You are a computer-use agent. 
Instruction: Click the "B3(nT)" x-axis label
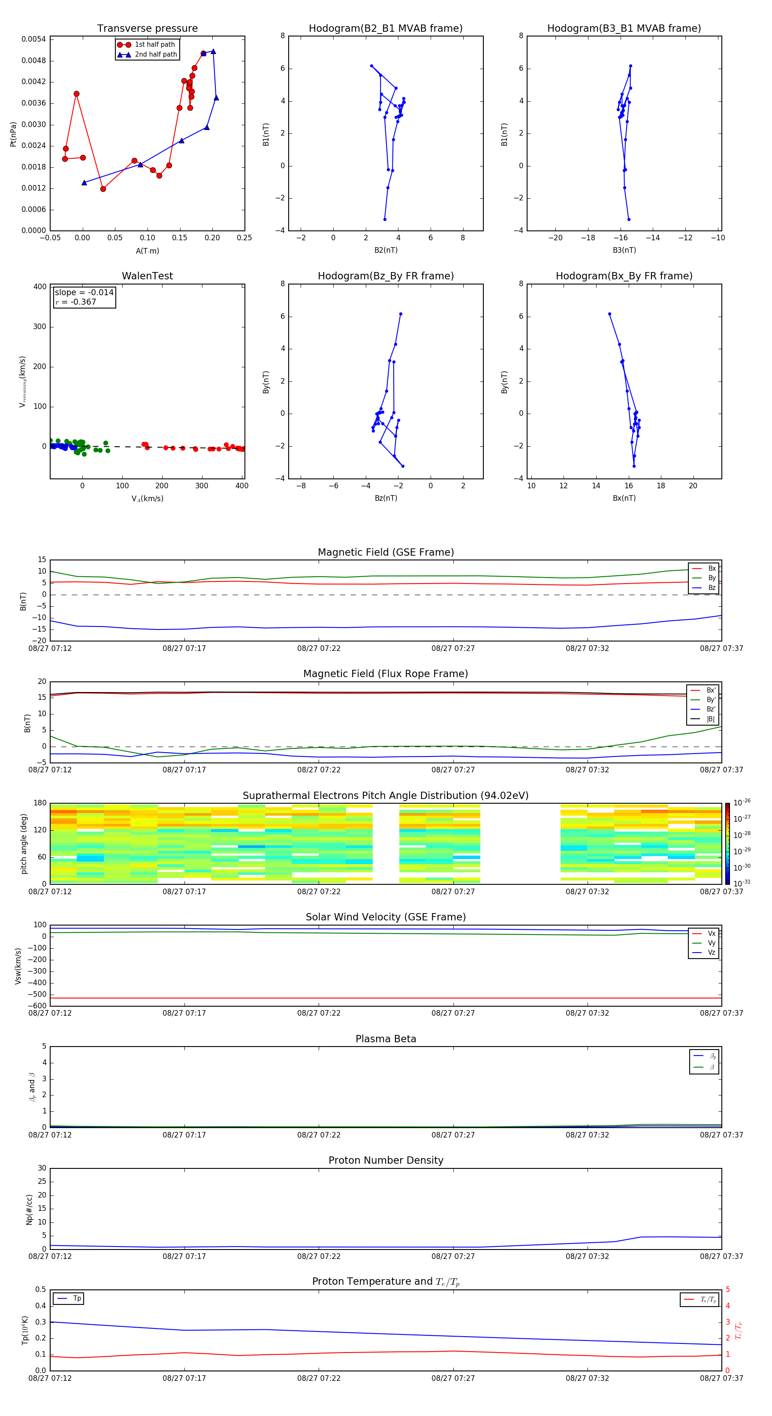click(x=624, y=250)
